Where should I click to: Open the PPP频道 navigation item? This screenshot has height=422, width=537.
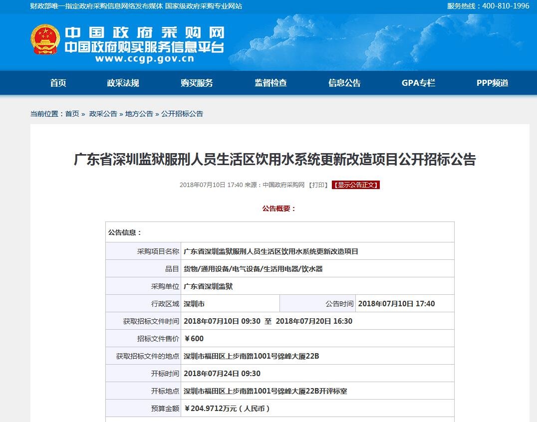(x=493, y=83)
